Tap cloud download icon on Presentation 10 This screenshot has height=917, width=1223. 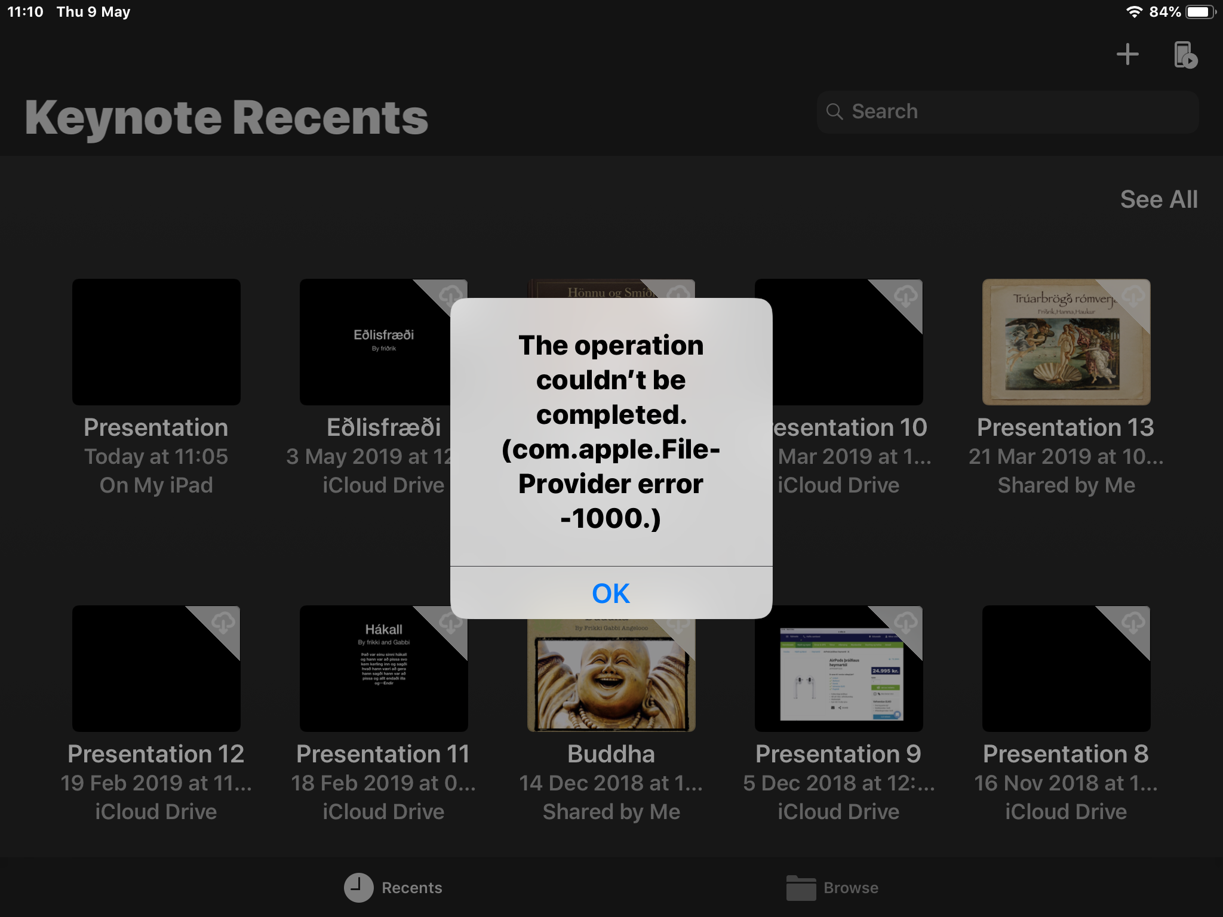coord(906,296)
